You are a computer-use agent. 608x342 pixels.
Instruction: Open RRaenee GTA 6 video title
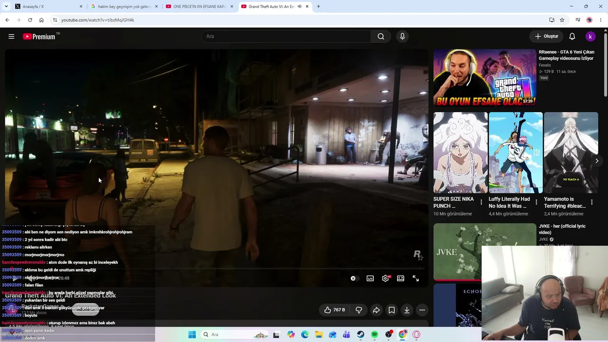(x=566, y=55)
